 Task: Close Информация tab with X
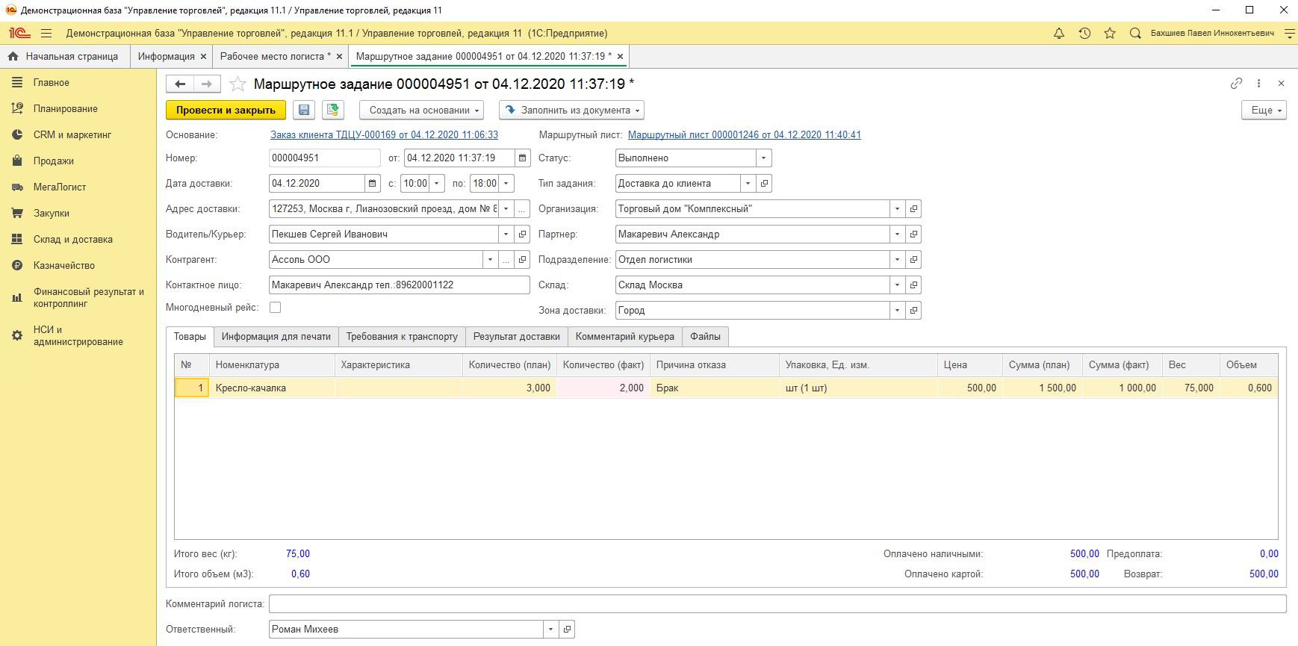click(203, 57)
